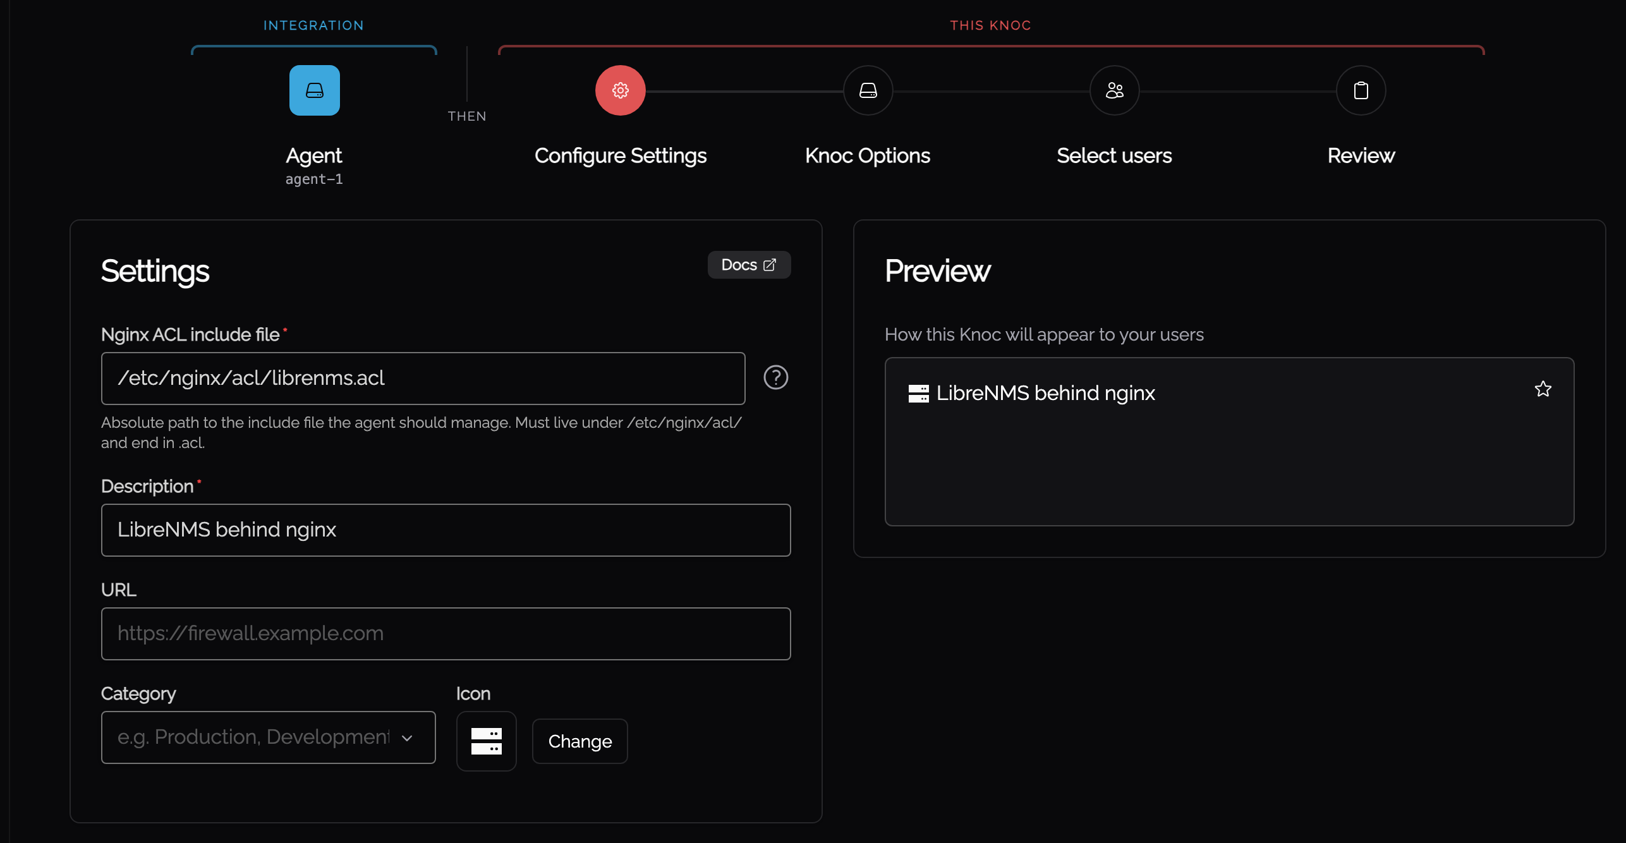
Task: Select the red Configure Settings gear step
Action: 620,90
